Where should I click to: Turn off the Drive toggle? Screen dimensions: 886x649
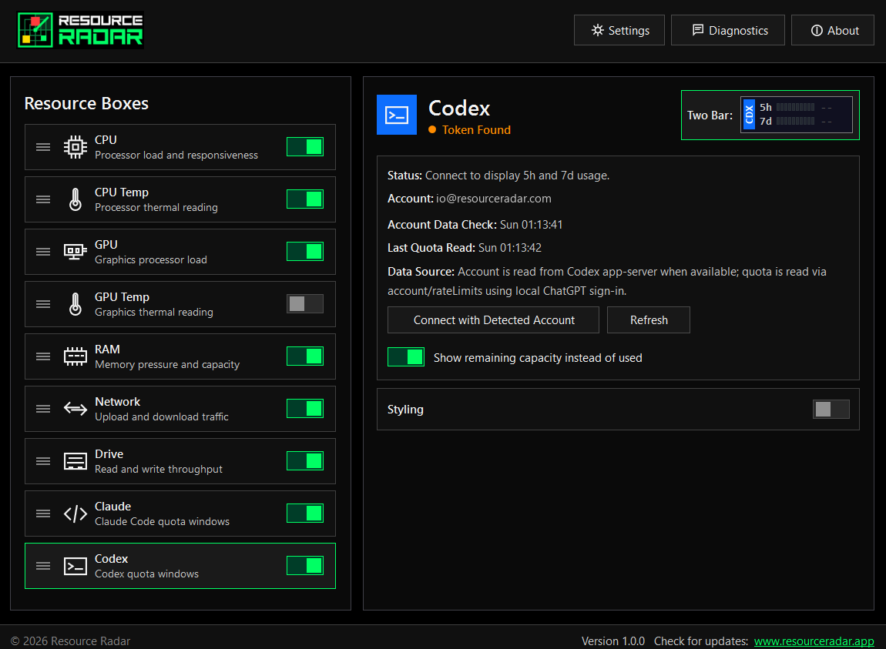[305, 461]
